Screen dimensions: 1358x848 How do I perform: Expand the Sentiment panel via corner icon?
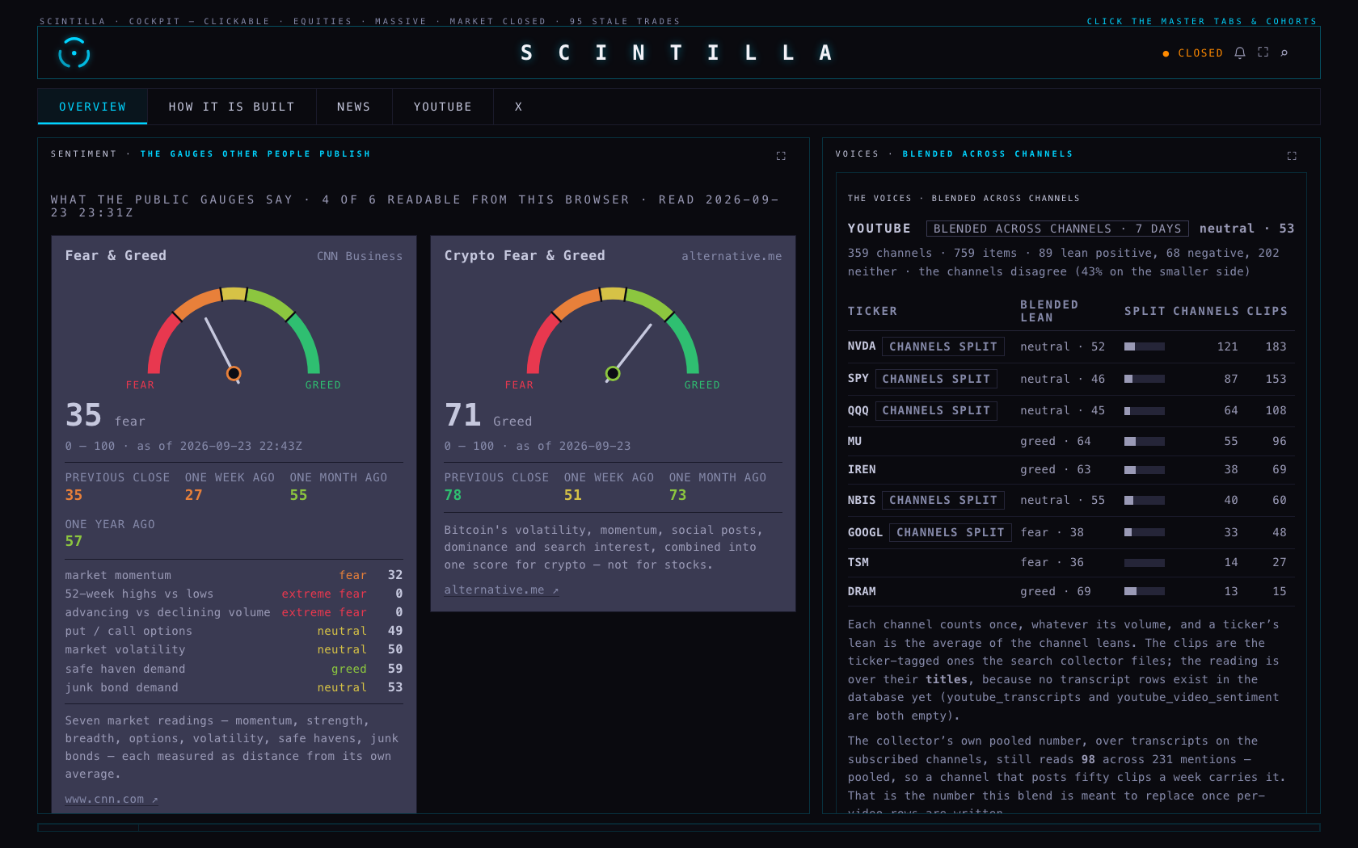click(781, 156)
